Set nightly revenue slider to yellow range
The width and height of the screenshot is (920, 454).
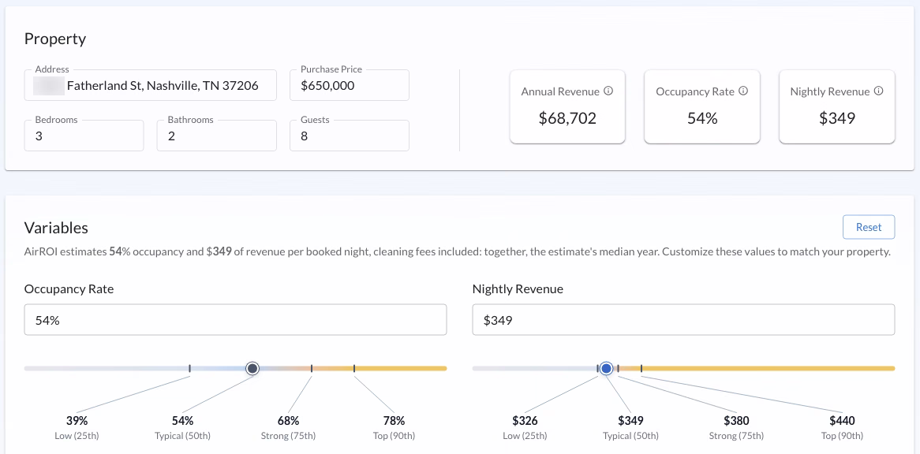(x=768, y=368)
